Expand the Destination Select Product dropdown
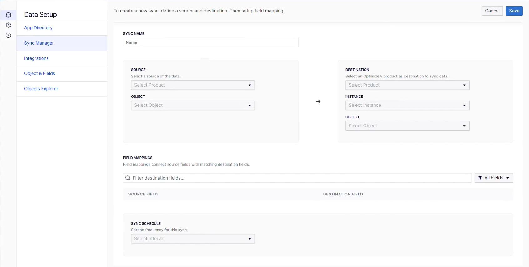Image resolution: width=529 pixels, height=267 pixels. 407,85
